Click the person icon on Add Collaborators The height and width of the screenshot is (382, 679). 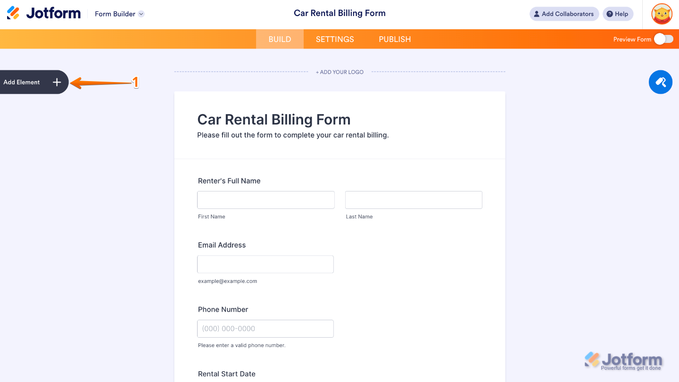click(536, 14)
